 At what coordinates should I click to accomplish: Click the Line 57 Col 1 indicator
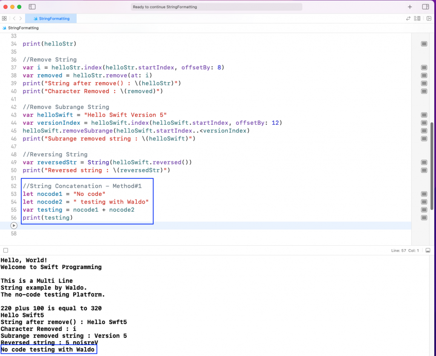click(405, 250)
